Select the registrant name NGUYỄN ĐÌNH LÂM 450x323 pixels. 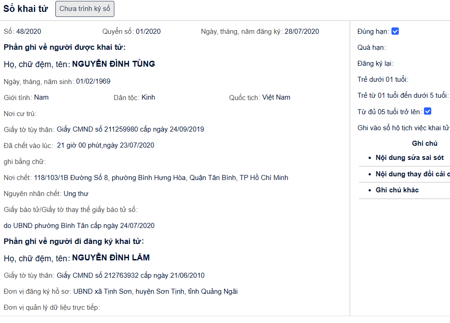click(111, 258)
